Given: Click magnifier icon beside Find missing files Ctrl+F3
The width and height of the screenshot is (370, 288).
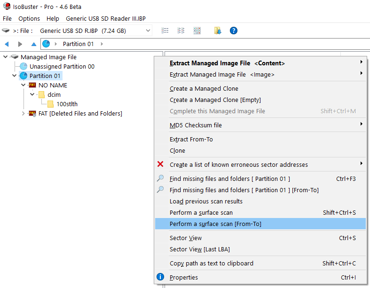Looking at the screenshot, I should (x=160, y=179).
